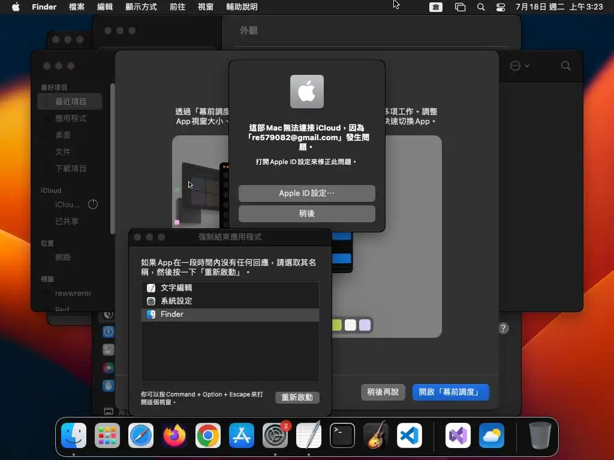This screenshot has height=460, width=614.
Task: Open Visual Studio (purple) from the Dock
Action: pos(458,435)
